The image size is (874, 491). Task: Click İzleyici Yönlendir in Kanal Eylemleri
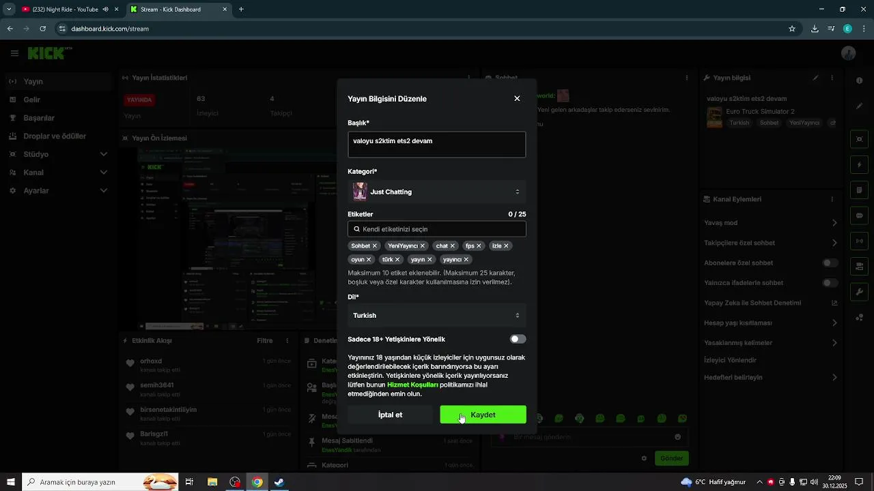(x=730, y=360)
